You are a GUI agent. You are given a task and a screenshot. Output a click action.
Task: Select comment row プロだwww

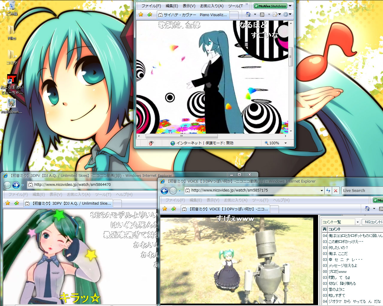[352, 271]
